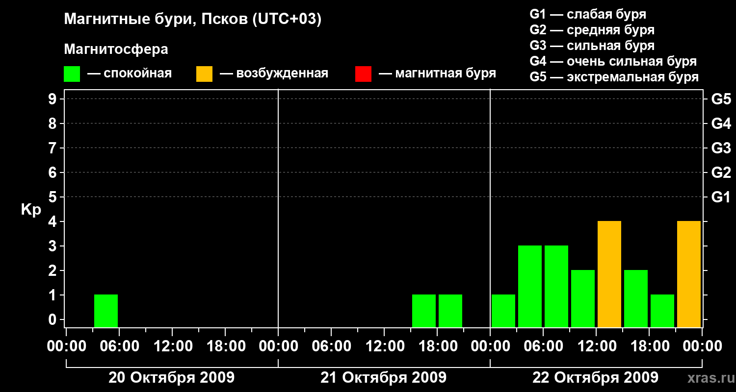The height and width of the screenshot is (392, 736).
Task: Click the red 'магнитная буря' legend swatch
Action: [363, 74]
